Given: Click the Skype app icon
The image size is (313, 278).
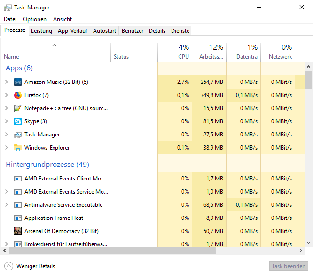Looking at the screenshot, I should pos(18,121).
